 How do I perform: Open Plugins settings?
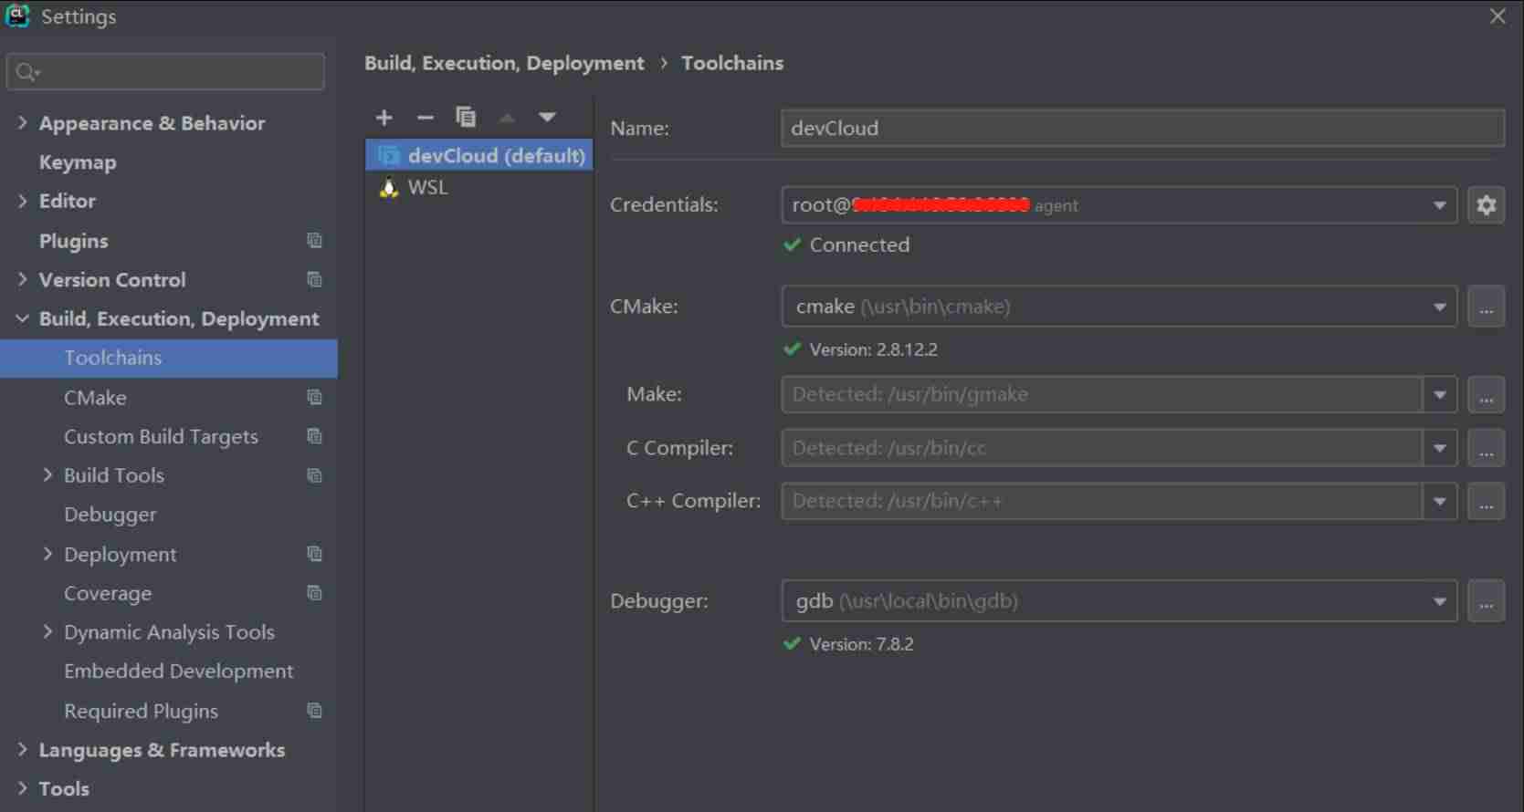[73, 241]
